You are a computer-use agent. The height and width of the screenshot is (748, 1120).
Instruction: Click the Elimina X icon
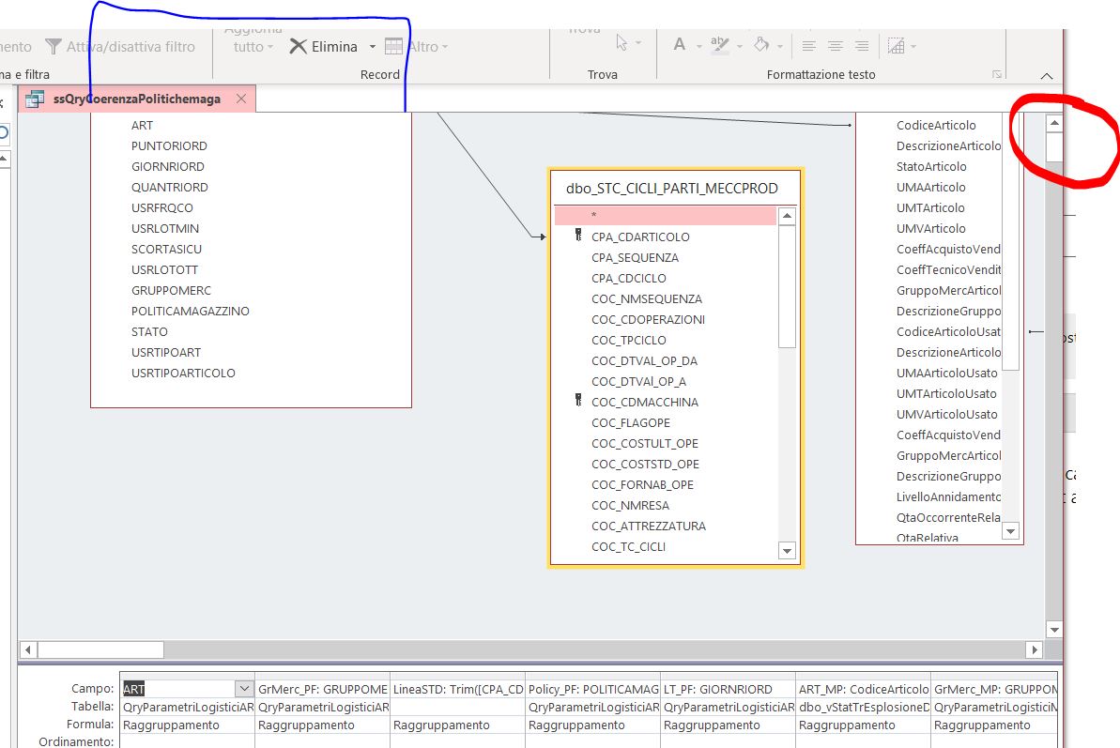point(298,46)
